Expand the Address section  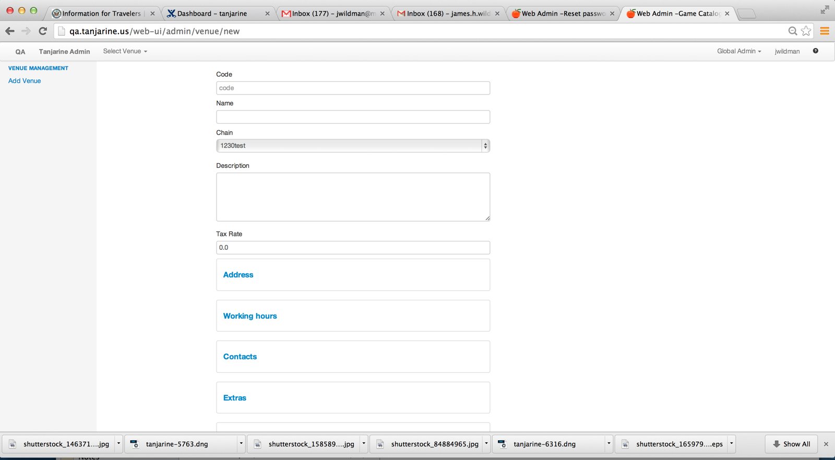(x=238, y=275)
